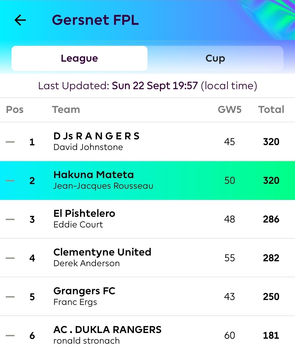The width and height of the screenshot is (295, 351).
Task: Click the GW5 column header
Action: [229, 110]
